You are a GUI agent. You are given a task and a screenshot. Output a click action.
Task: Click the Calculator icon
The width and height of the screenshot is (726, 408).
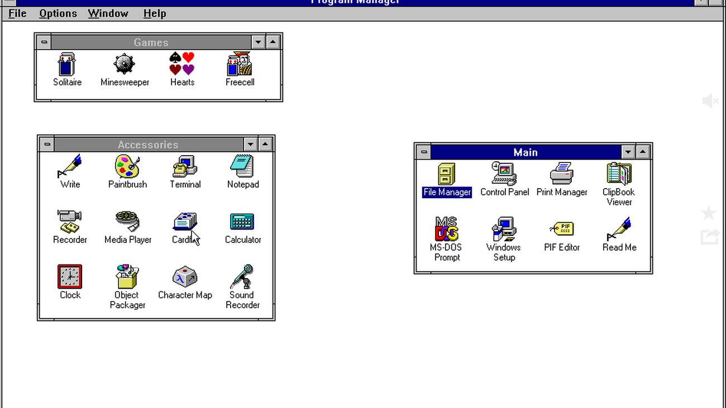[x=242, y=222]
